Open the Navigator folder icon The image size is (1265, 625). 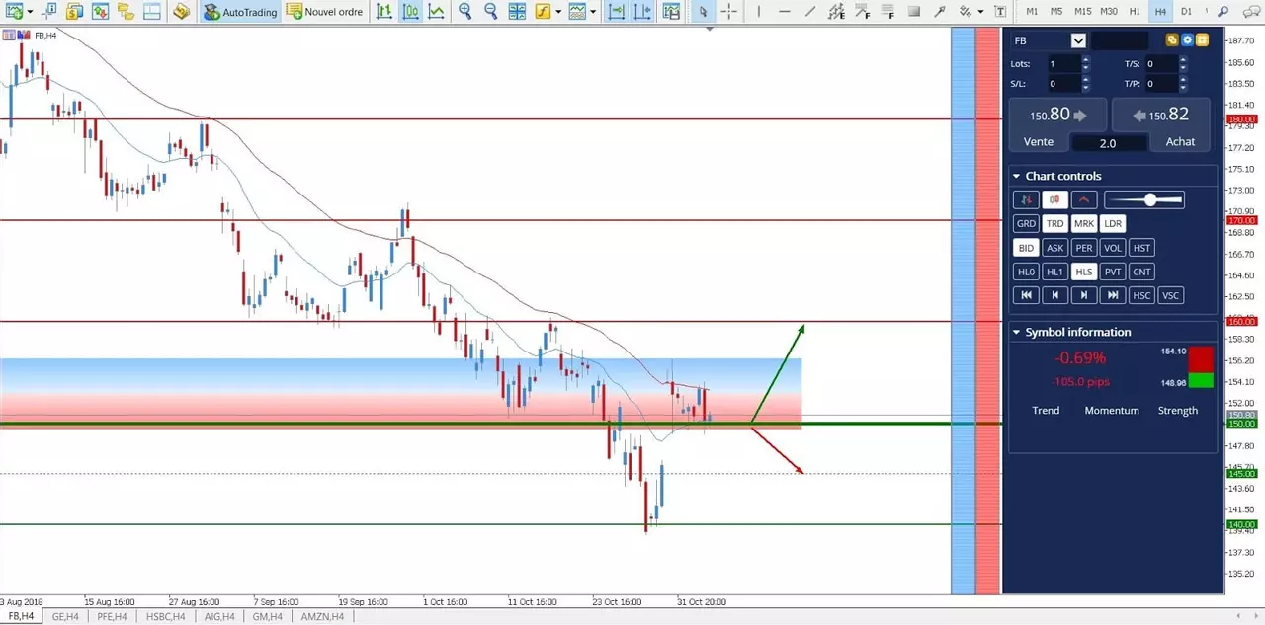[126, 12]
